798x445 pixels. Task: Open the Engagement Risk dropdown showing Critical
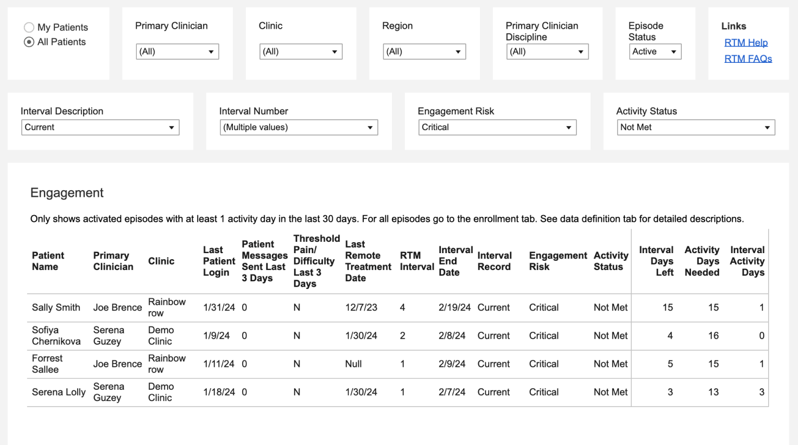(x=497, y=127)
